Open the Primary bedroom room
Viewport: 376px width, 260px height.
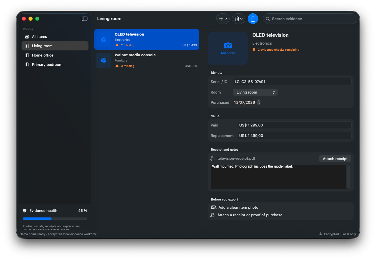[x=55, y=64]
